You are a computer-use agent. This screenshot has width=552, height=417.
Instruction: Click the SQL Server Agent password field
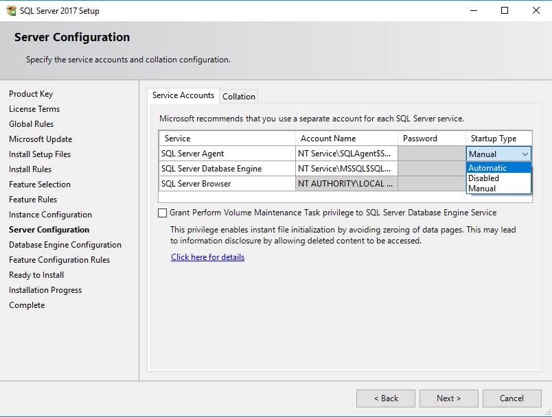[x=432, y=154]
